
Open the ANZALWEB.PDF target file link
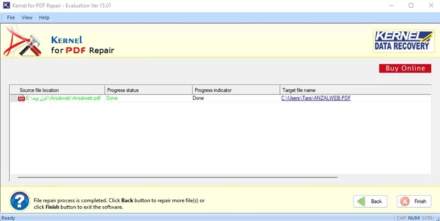[x=316, y=98]
